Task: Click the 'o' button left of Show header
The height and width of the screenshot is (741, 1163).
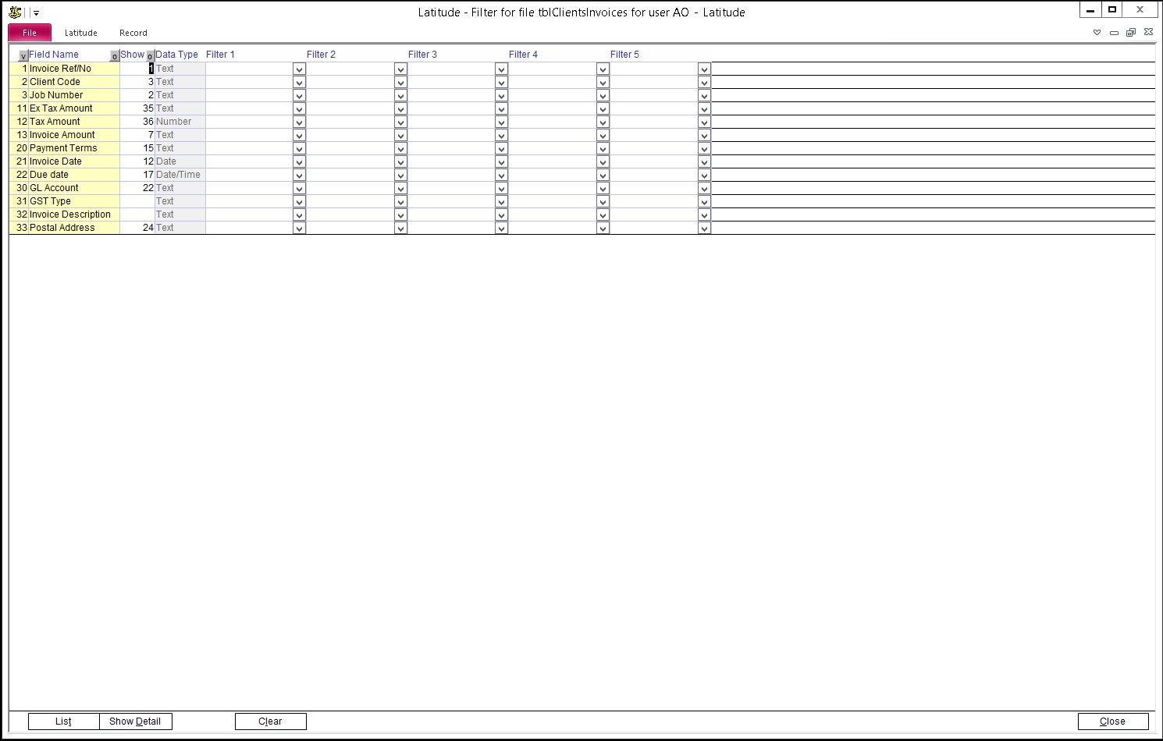Action: click(115, 56)
